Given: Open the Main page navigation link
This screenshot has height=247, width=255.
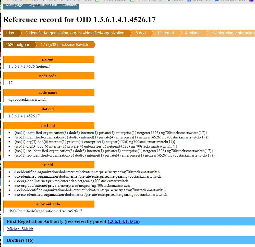Looking at the screenshot, I should click(x=14, y=5).
